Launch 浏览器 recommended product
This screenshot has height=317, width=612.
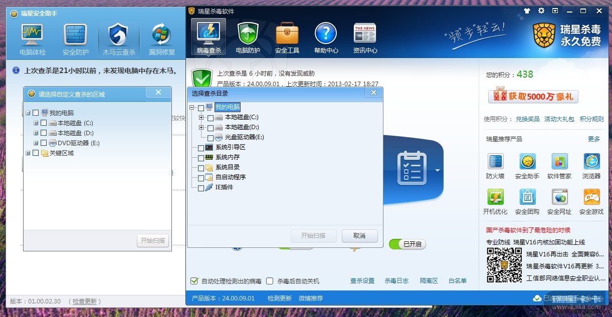pos(591,167)
